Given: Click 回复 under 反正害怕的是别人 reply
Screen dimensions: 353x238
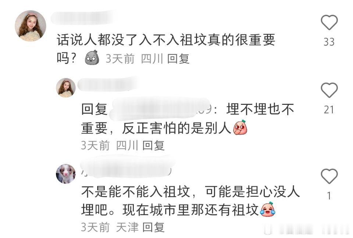Looking at the screenshot, I should (x=154, y=145).
